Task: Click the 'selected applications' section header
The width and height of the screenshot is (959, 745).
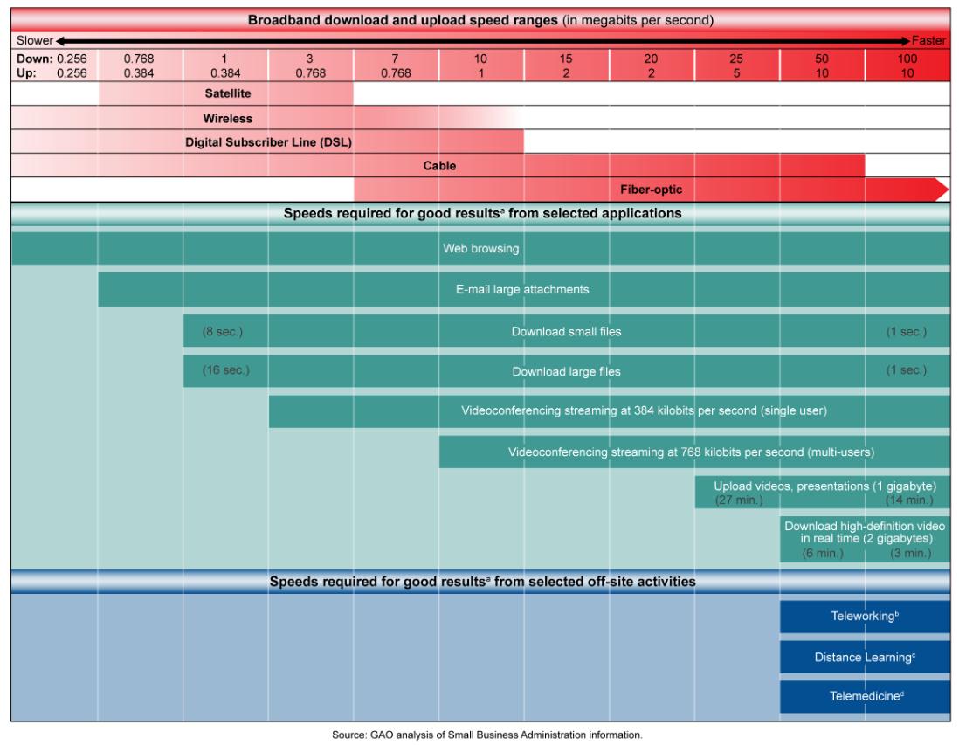Action: (482, 213)
